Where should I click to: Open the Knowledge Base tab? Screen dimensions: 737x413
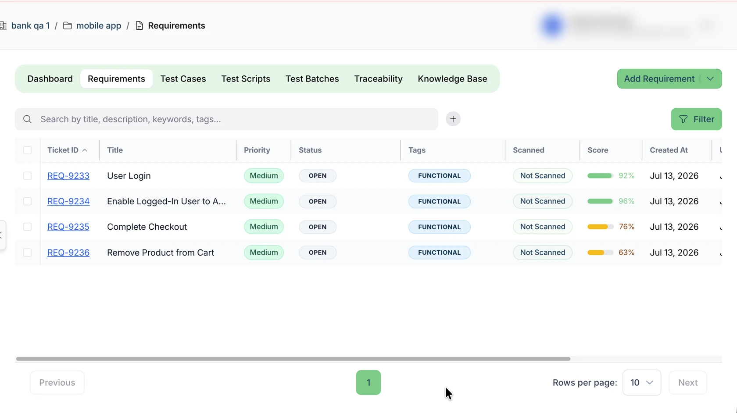coord(452,79)
